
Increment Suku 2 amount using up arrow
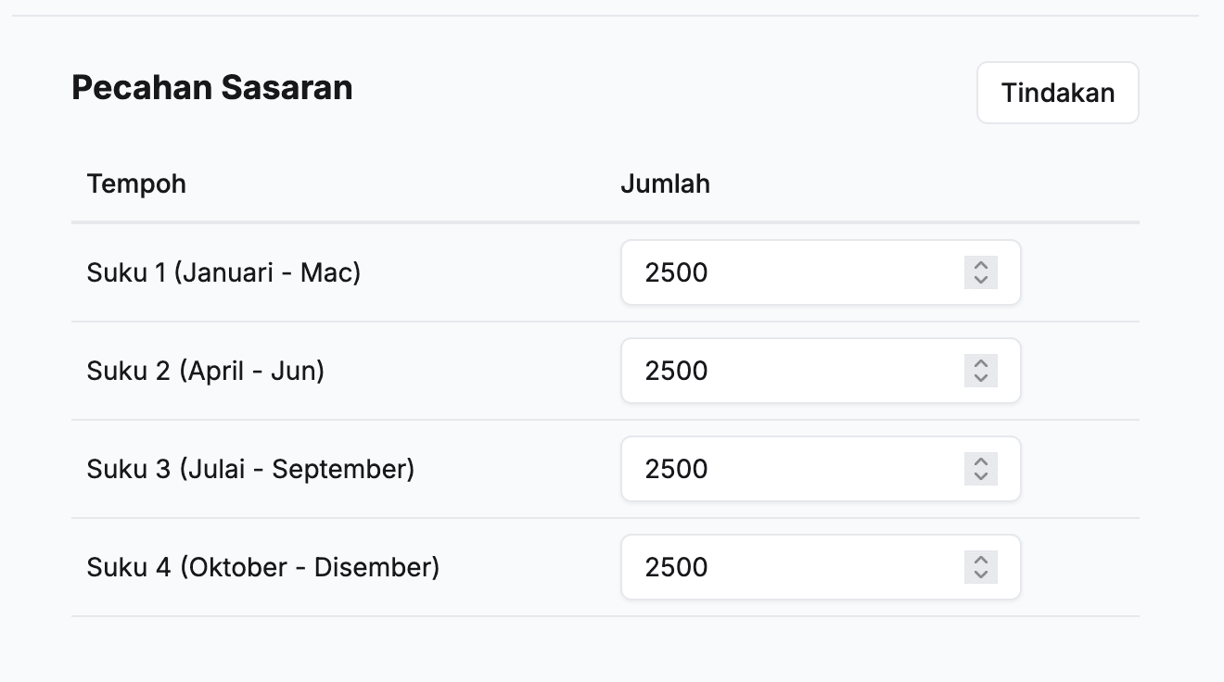pos(980,363)
